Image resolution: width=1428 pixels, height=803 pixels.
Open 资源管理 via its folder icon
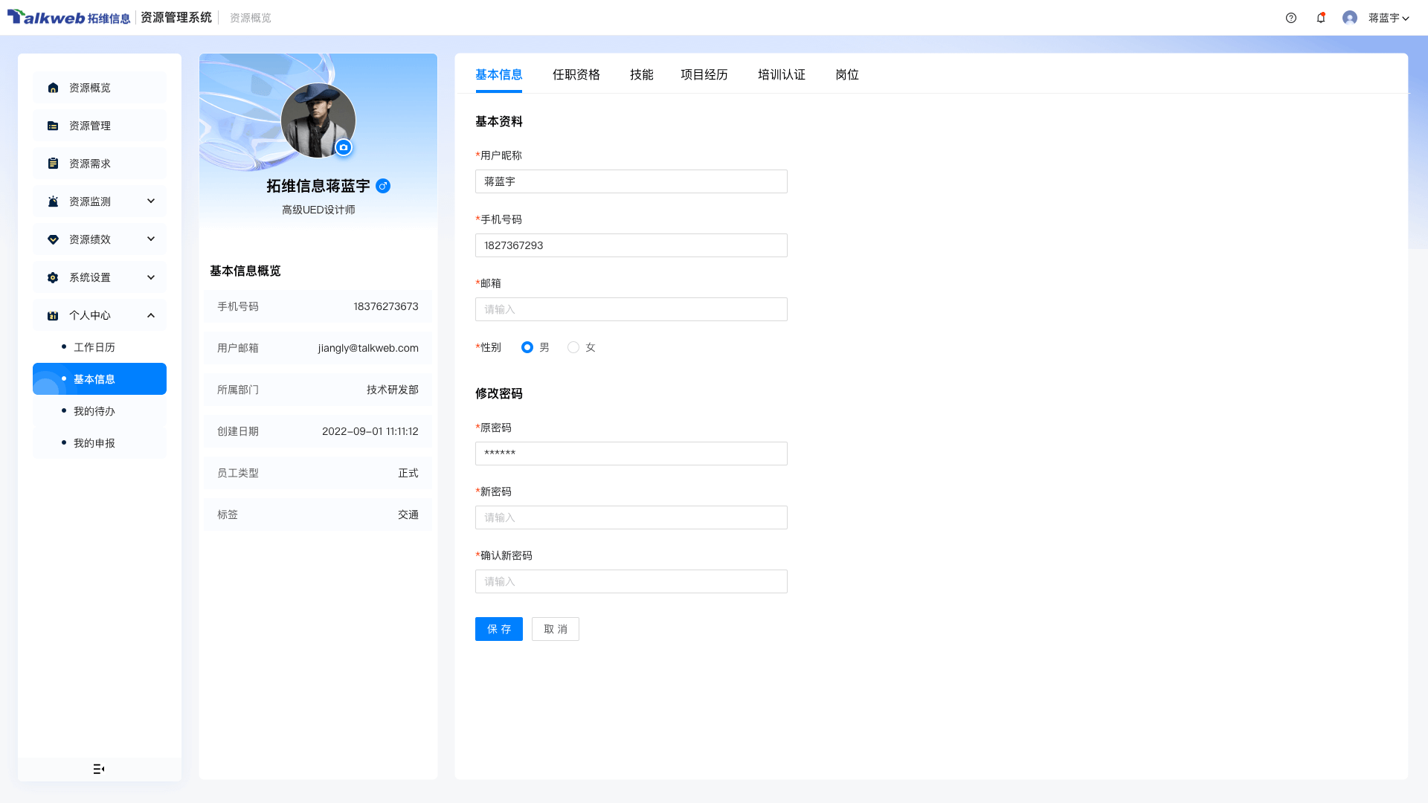tap(52, 125)
